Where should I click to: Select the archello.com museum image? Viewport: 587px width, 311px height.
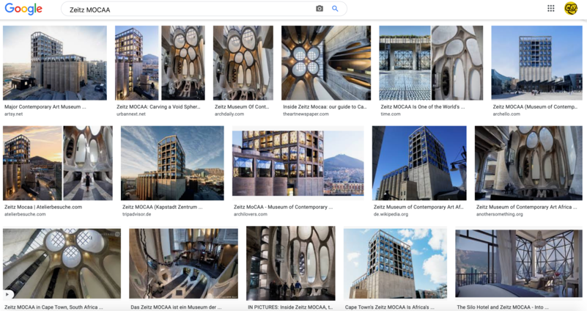(x=536, y=63)
